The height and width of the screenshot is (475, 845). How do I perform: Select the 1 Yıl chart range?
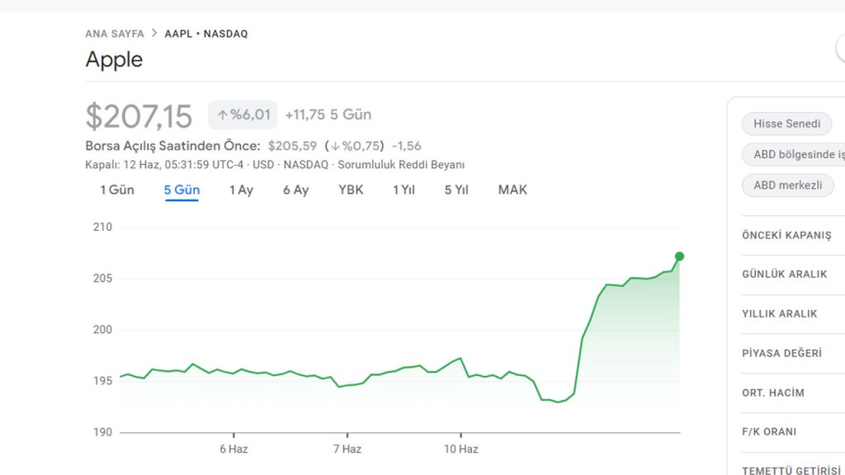click(404, 190)
